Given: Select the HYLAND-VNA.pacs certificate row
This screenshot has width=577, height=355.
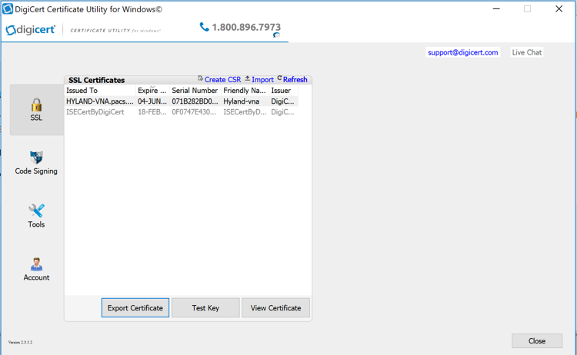Looking at the screenshot, I should (x=100, y=101).
